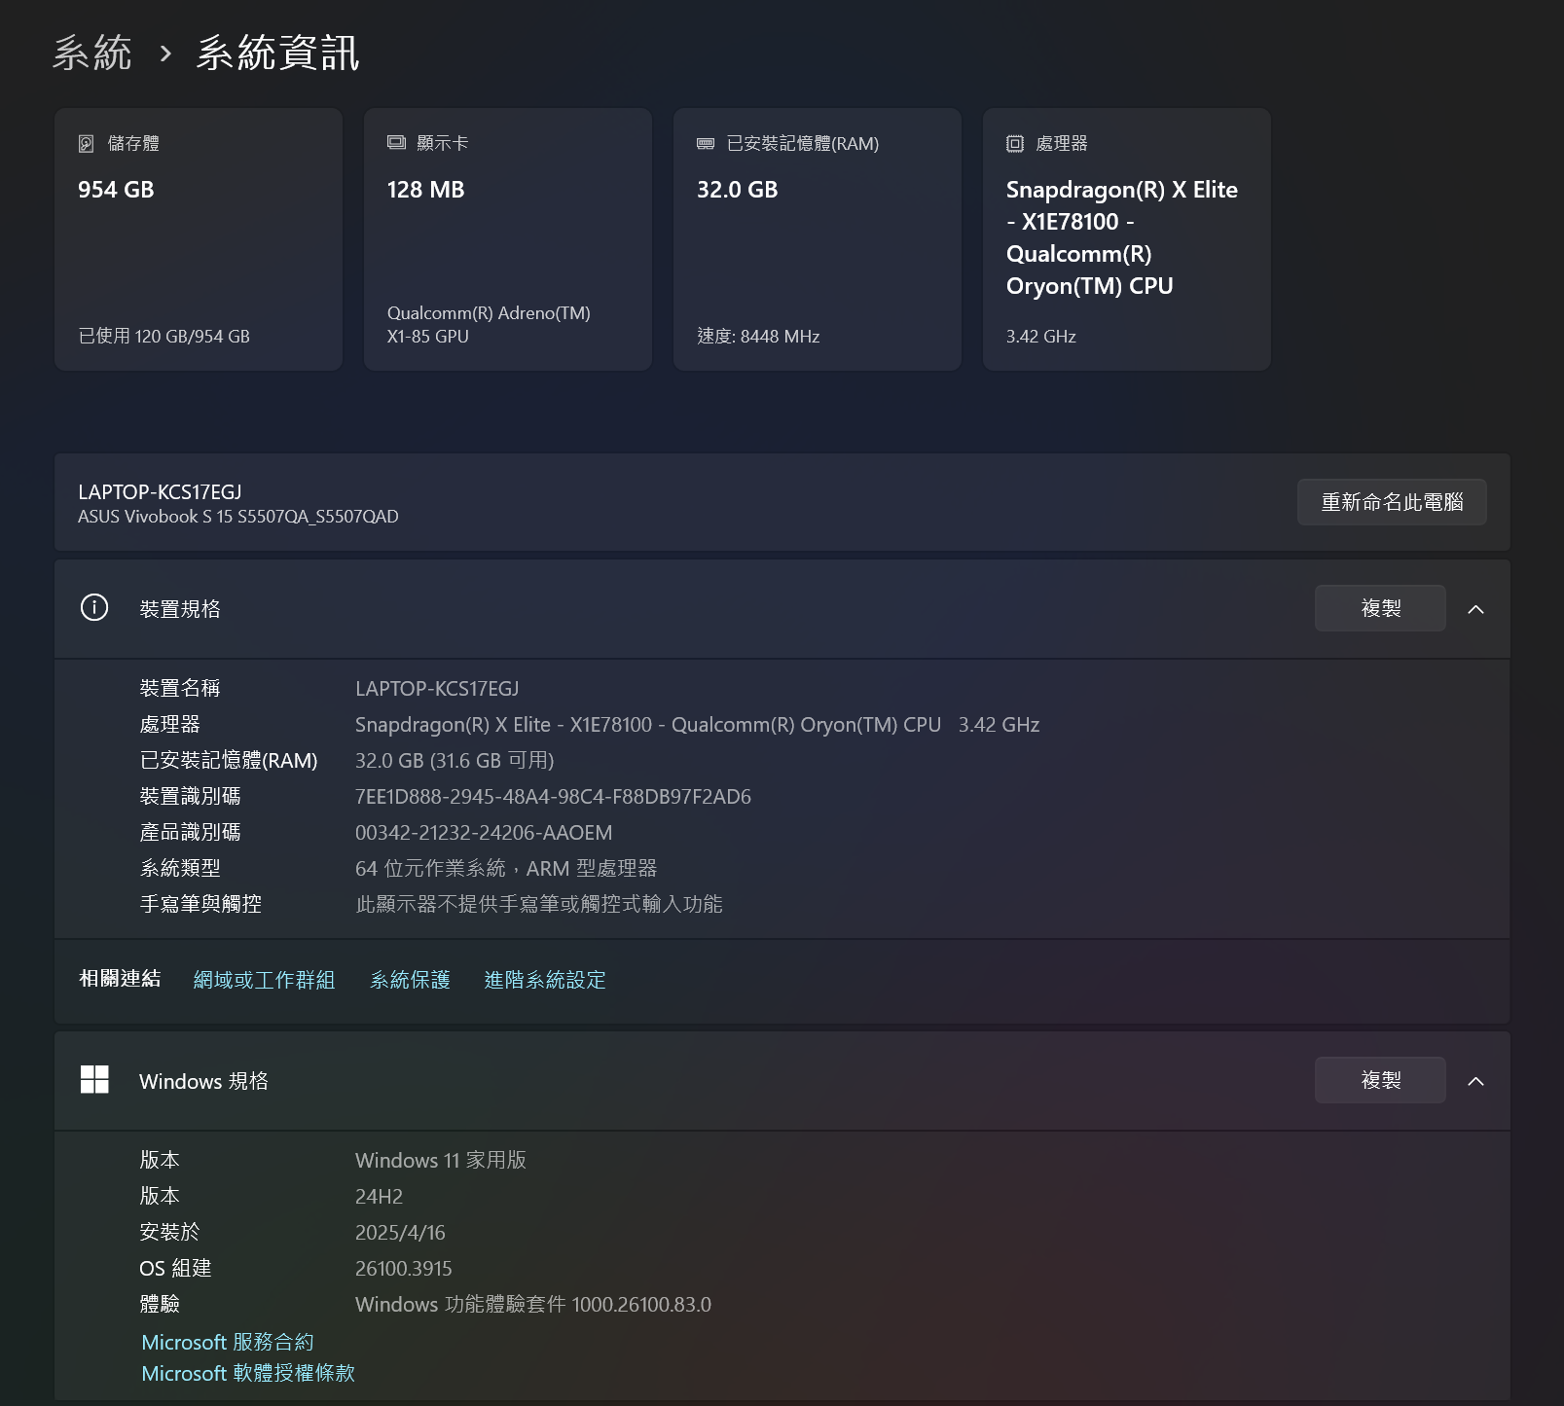Click the 24H2 version value
The width and height of the screenshot is (1564, 1406).
(379, 1197)
